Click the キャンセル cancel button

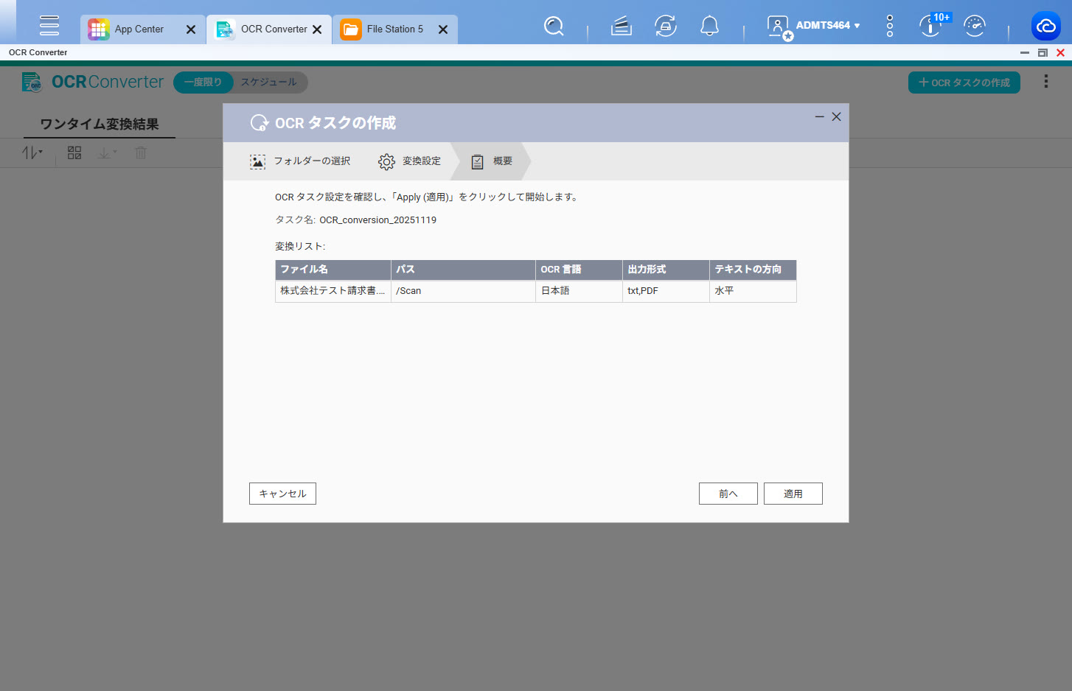pyautogui.click(x=282, y=494)
